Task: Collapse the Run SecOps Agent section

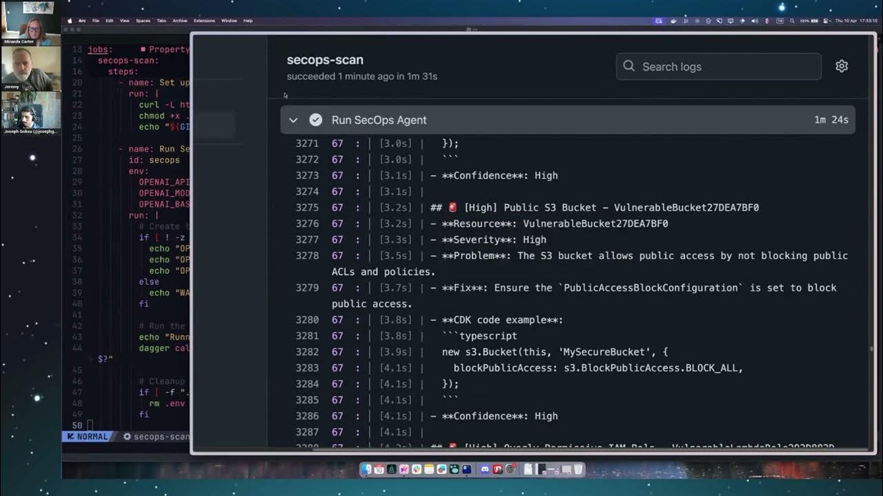Action: click(x=293, y=120)
